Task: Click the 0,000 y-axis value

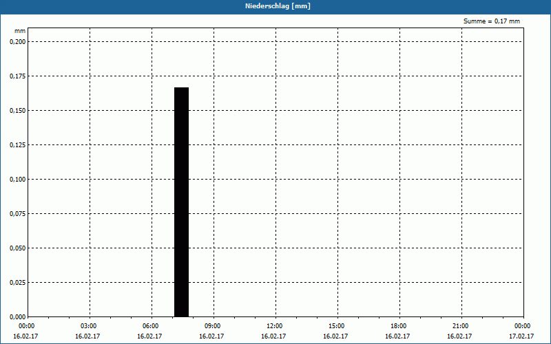Action: coord(18,317)
